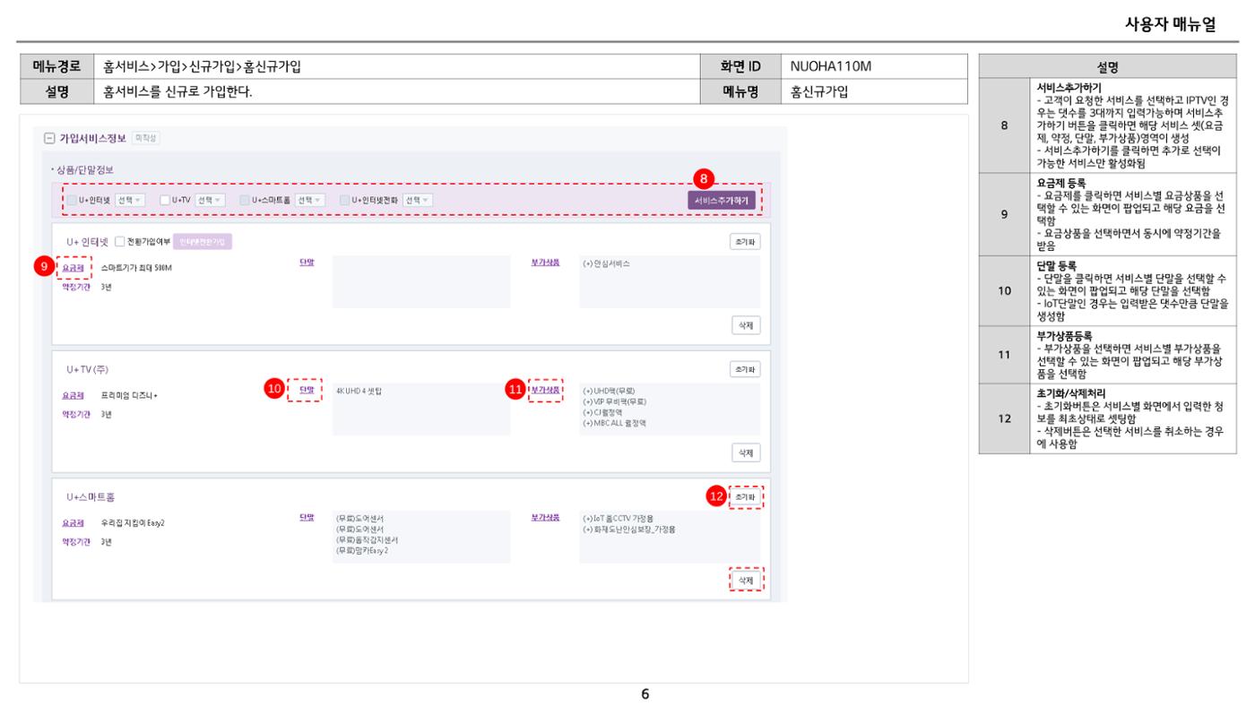Reset the U+ 인터넷 section with 초기화

pos(745,242)
